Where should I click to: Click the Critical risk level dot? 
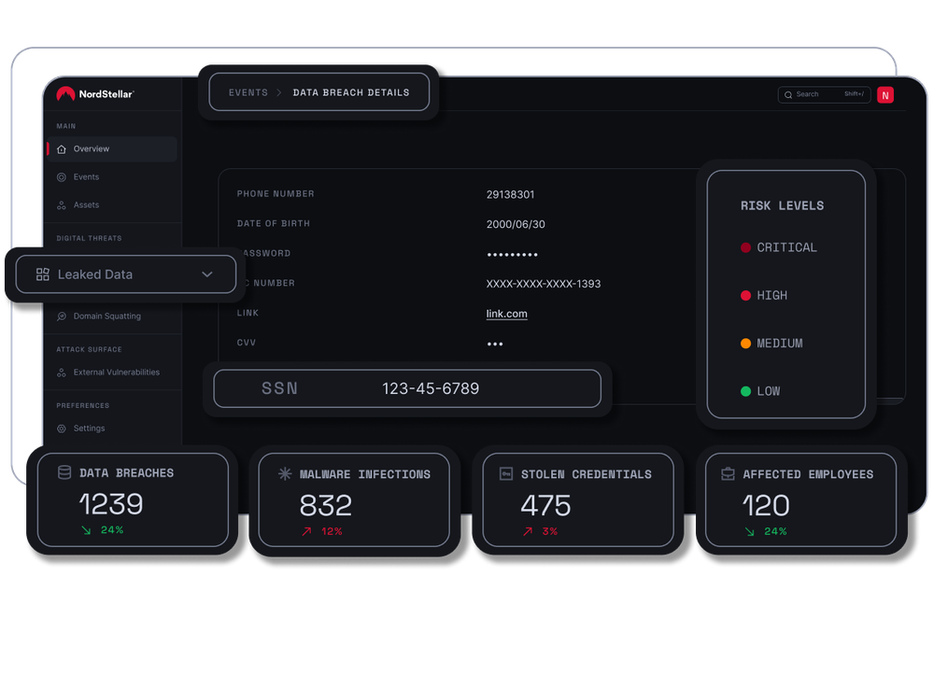point(745,247)
